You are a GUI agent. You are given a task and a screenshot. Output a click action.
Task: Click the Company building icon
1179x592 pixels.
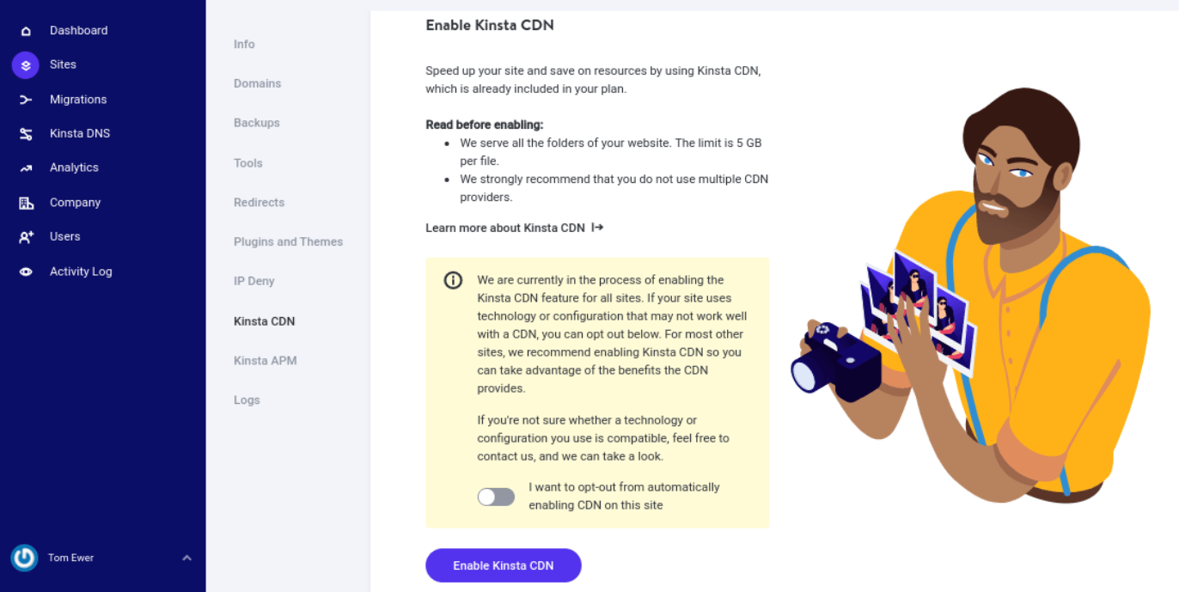[x=24, y=202]
